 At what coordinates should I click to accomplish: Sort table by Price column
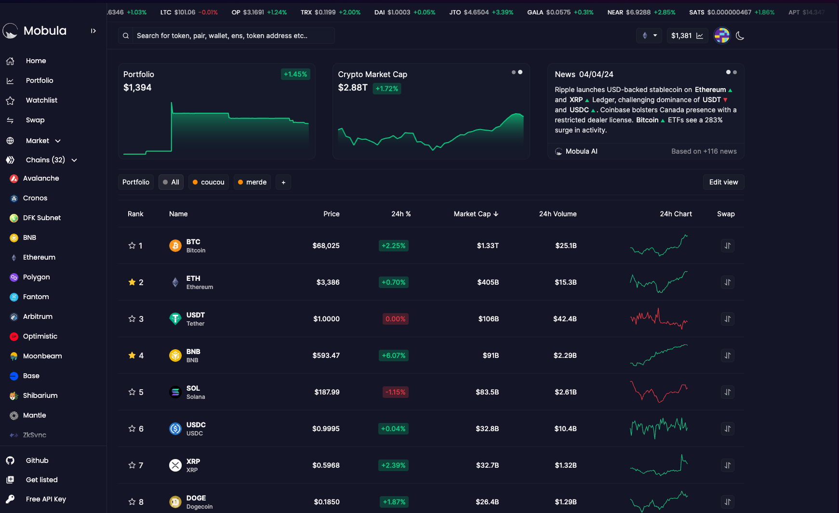tap(332, 214)
